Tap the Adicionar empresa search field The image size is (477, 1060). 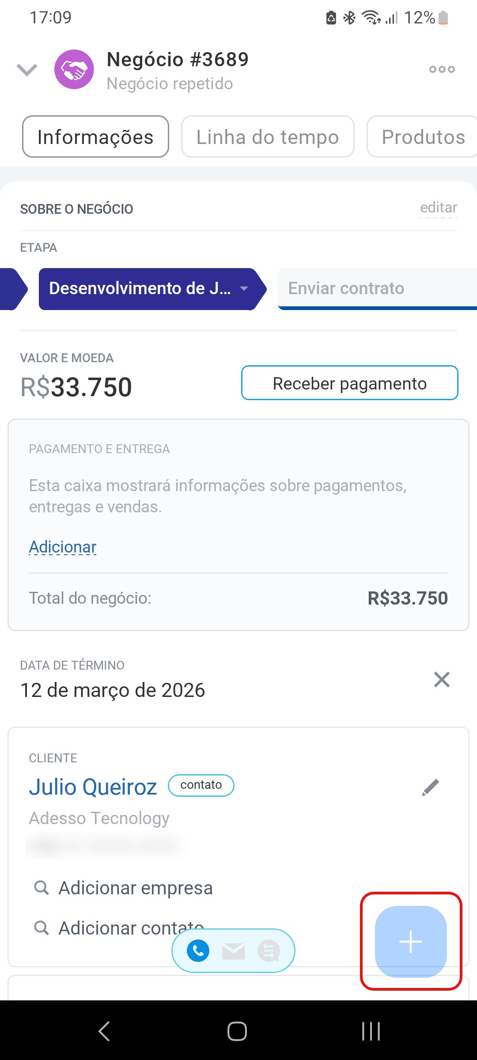pos(135,888)
